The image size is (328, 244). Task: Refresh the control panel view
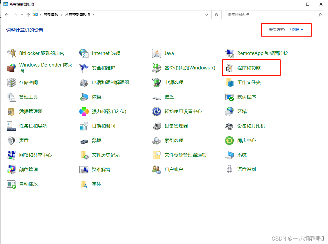tap(217, 15)
